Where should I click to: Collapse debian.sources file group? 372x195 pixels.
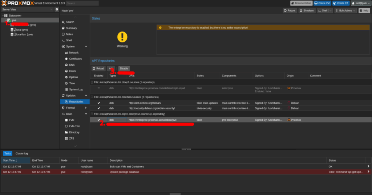click(92, 97)
